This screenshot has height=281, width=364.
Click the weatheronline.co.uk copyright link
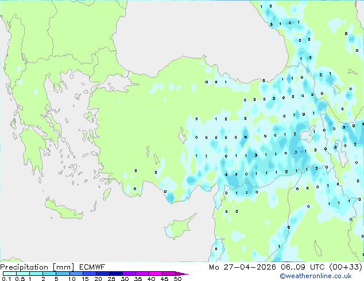(x=316, y=276)
